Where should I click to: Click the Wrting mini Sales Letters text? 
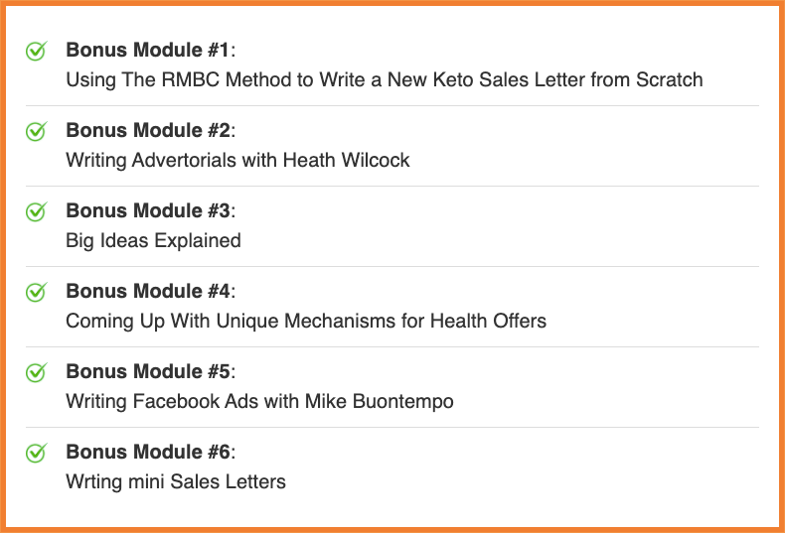pyautogui.click(x=175, y=481)
